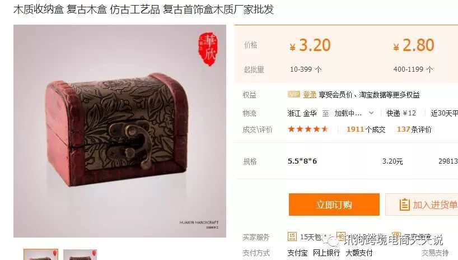Viewport: 458px width, 260px height.
Task: Select the 5.5*8*6 specification option
Action: [302, 161]
